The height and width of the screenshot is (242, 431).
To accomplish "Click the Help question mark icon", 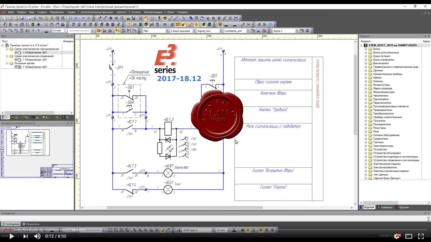I will [x=76, y=18].
